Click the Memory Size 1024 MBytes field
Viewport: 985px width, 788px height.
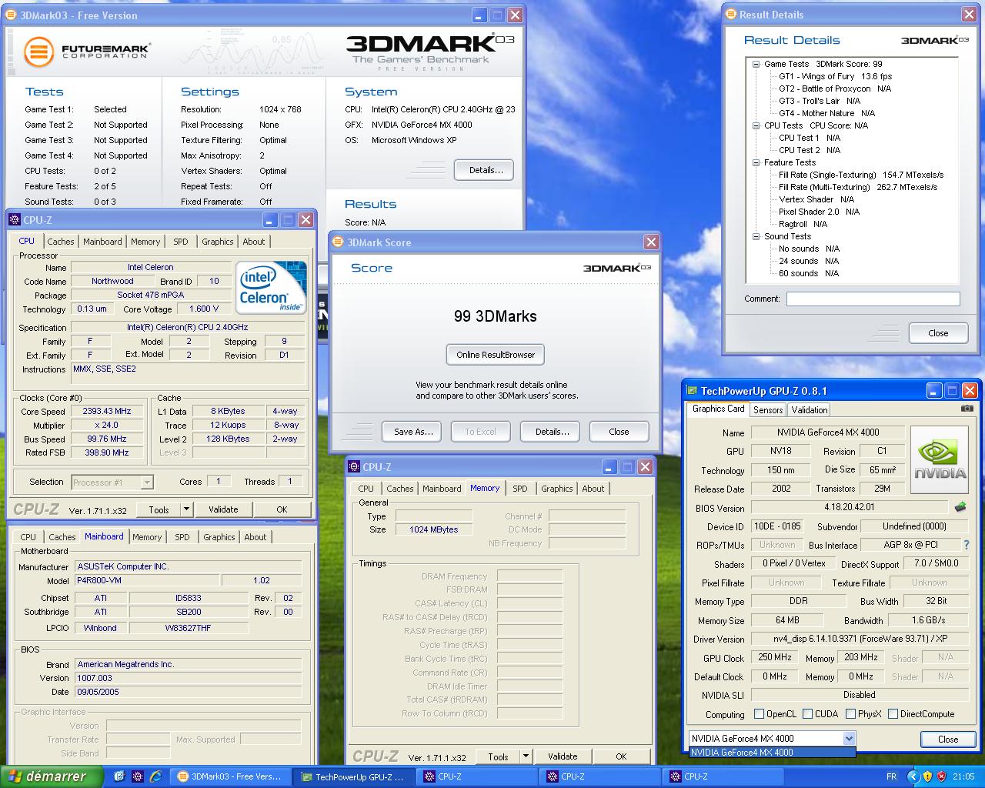433,529
